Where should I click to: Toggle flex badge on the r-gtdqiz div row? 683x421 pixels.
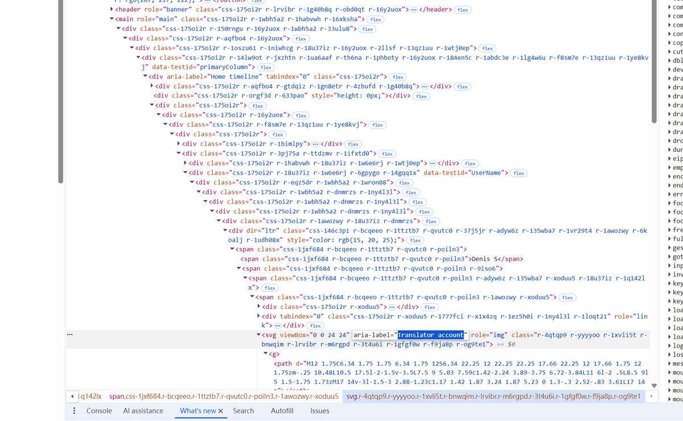point(462,86)
